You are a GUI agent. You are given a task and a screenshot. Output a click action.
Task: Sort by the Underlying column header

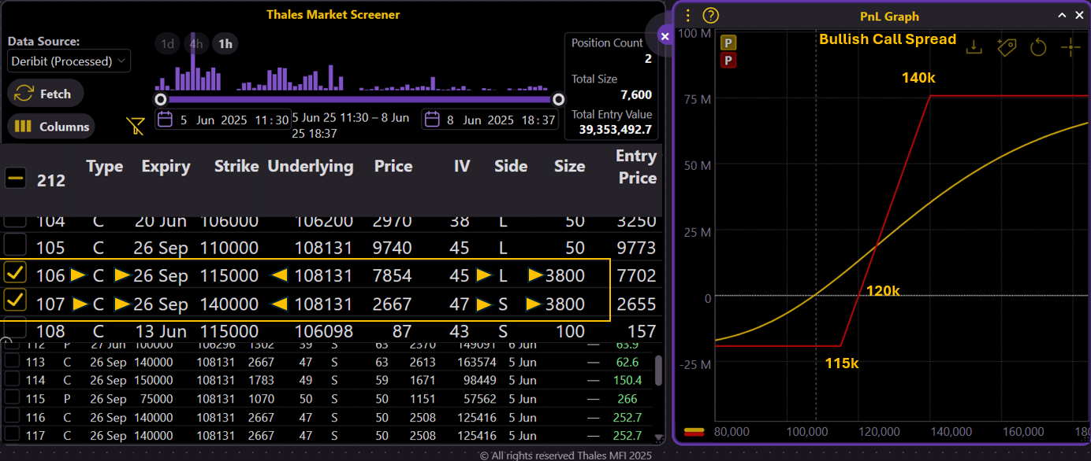[x=311, y=167]
